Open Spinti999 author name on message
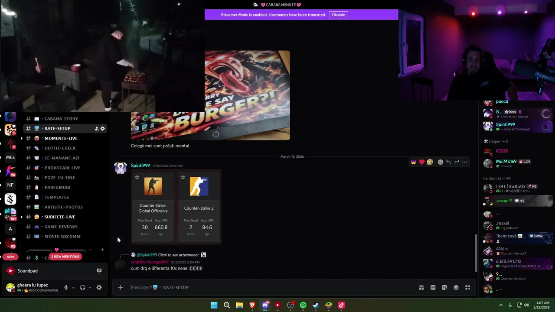Screen dimensions: 555x312 click(140, 166)
